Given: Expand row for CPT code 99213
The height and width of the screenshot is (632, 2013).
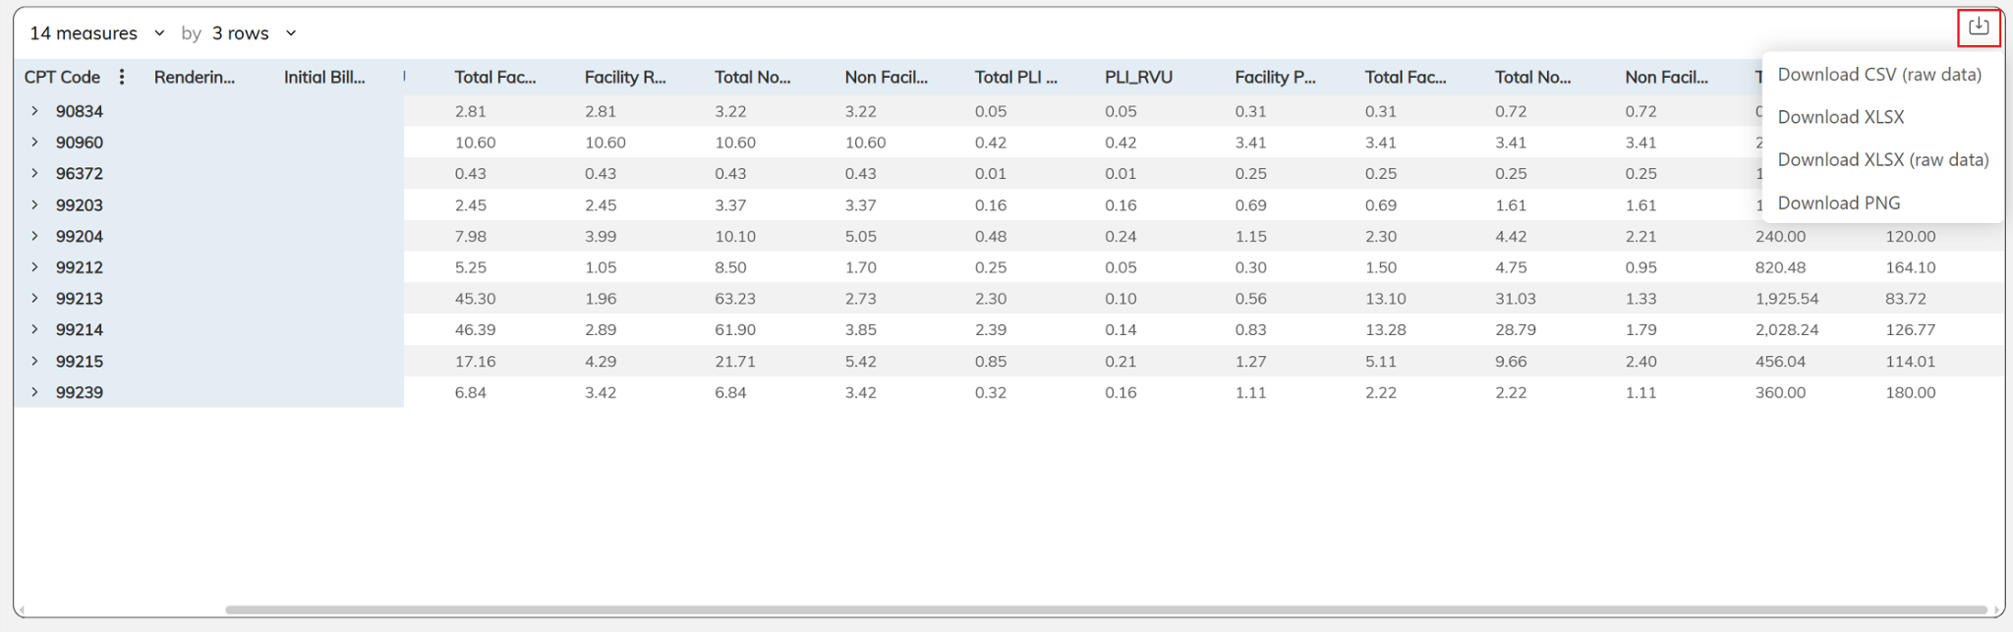Looking at the screenshot, I should click(34, 298).
